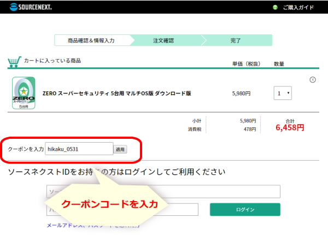Click the shopping cart icon
Image resolution: width=328 pixels, height=235 pixels.
click(x=14, y=62)
